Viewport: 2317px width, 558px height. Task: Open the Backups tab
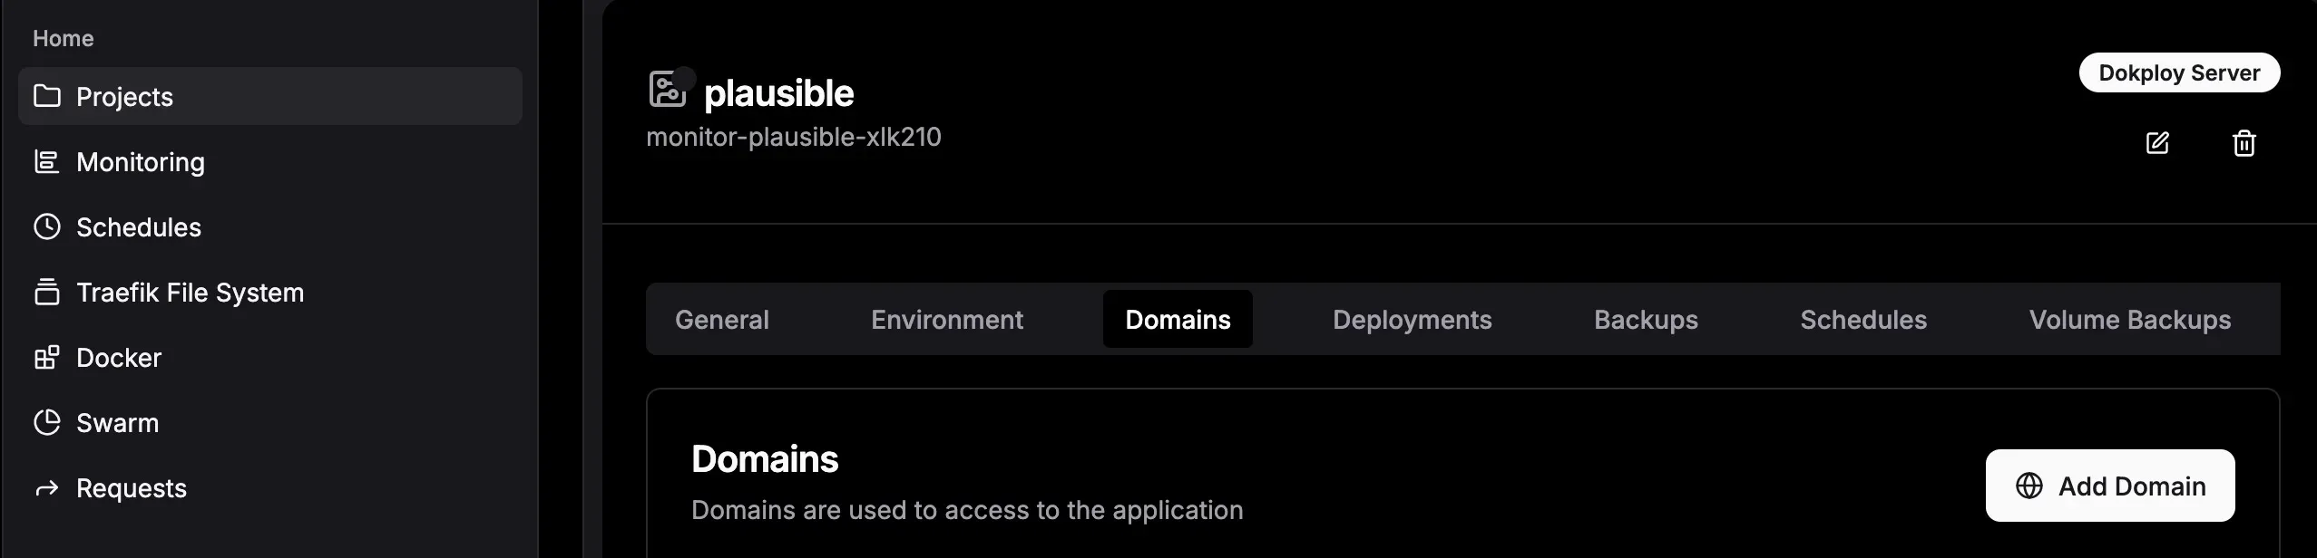click(x=1646, y=320)
